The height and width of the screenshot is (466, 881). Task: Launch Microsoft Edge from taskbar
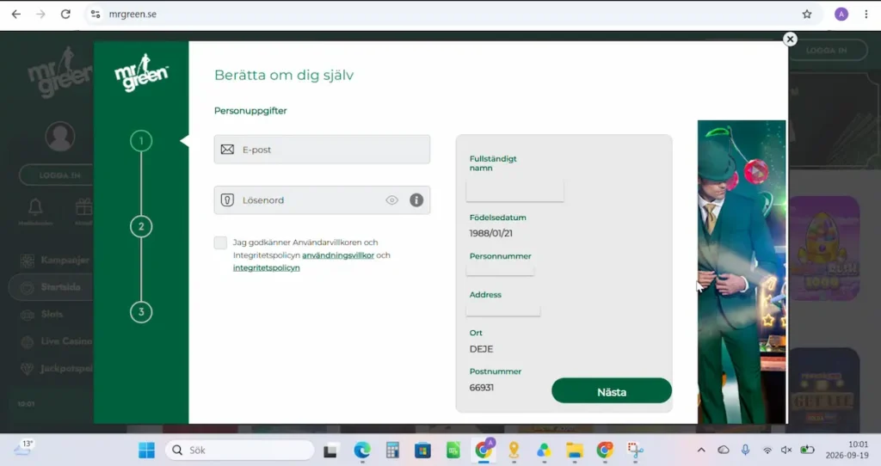coord(362,451)
